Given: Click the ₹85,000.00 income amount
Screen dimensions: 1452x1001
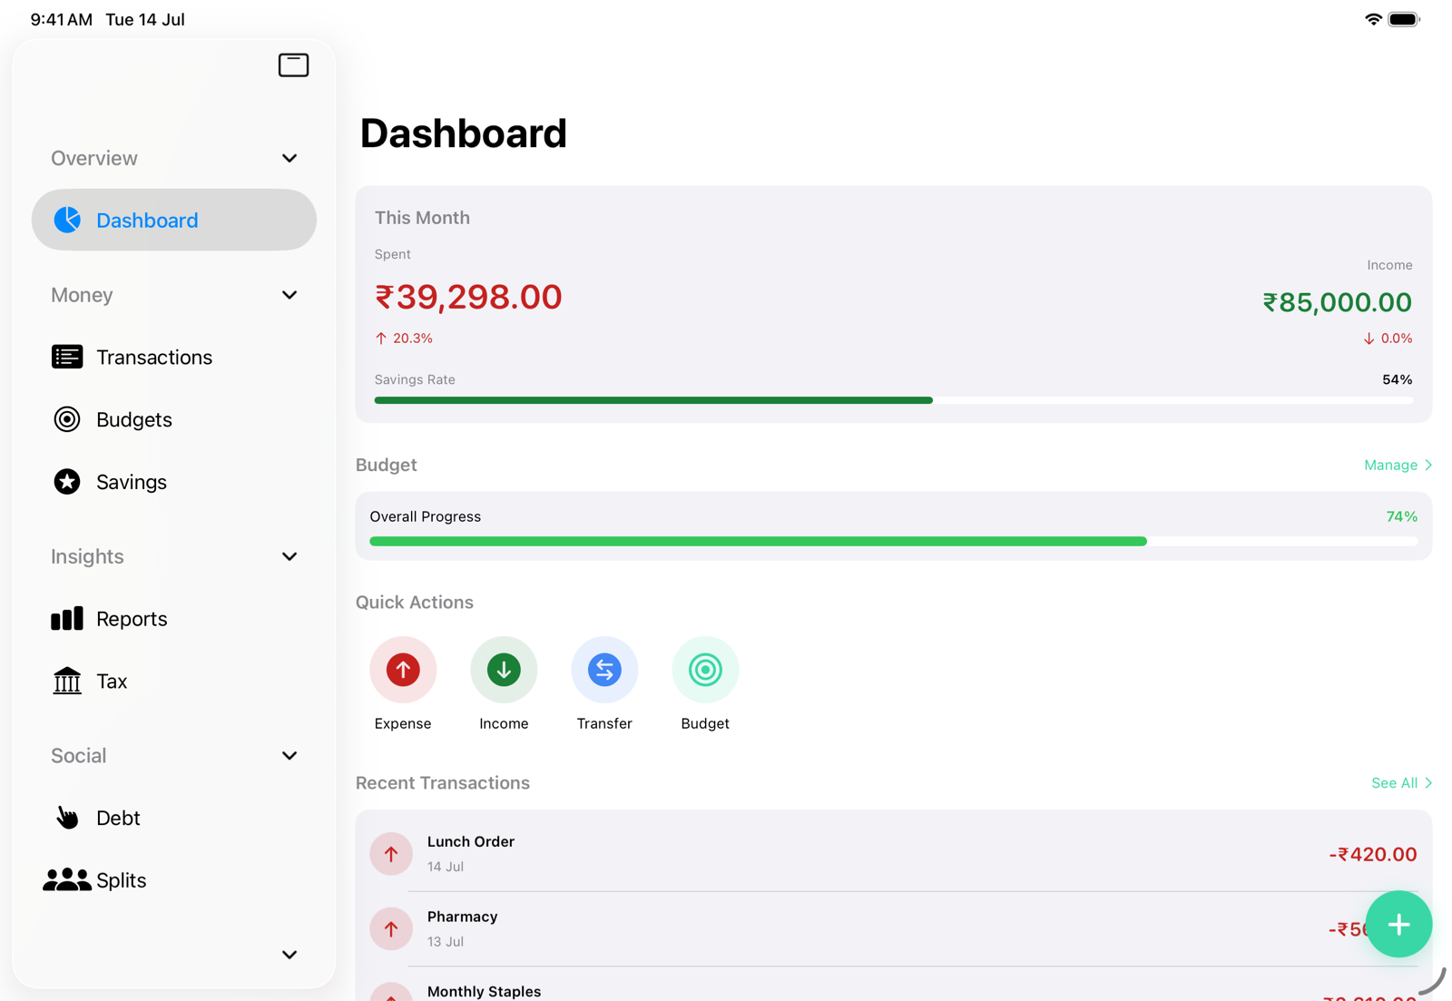Looking at the screenshot, I should (x=1337, y=302).
